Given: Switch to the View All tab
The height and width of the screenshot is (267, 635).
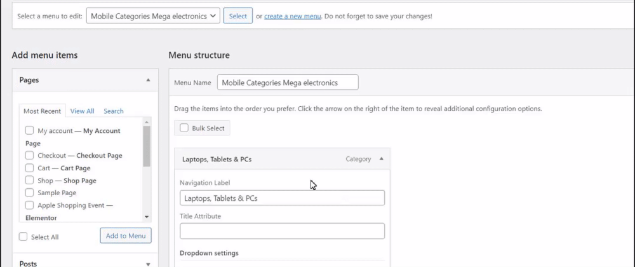Looking at the screenshot, I should [82, 111].
